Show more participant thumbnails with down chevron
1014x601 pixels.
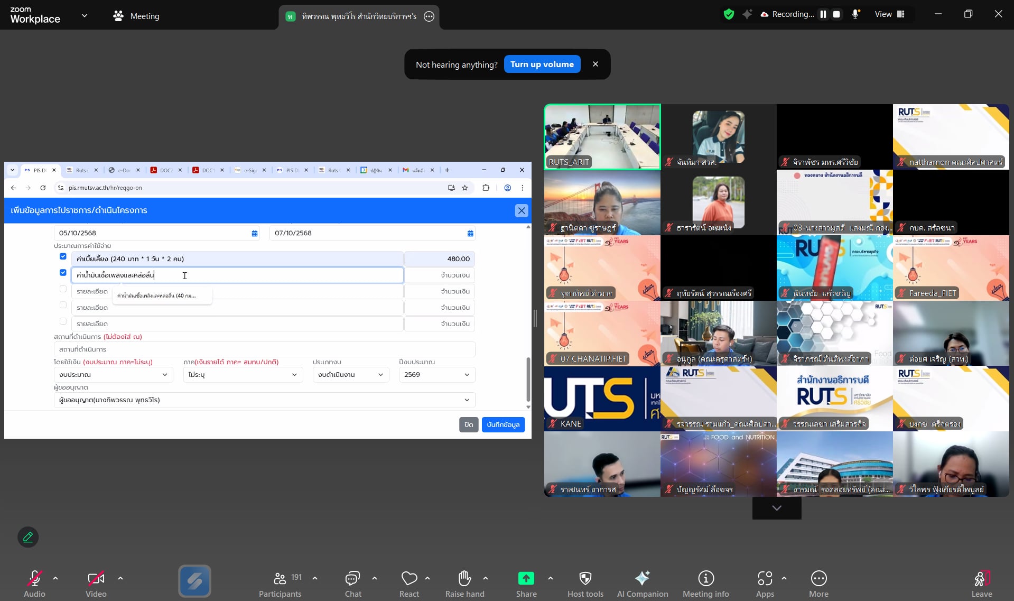coord(776,508)
